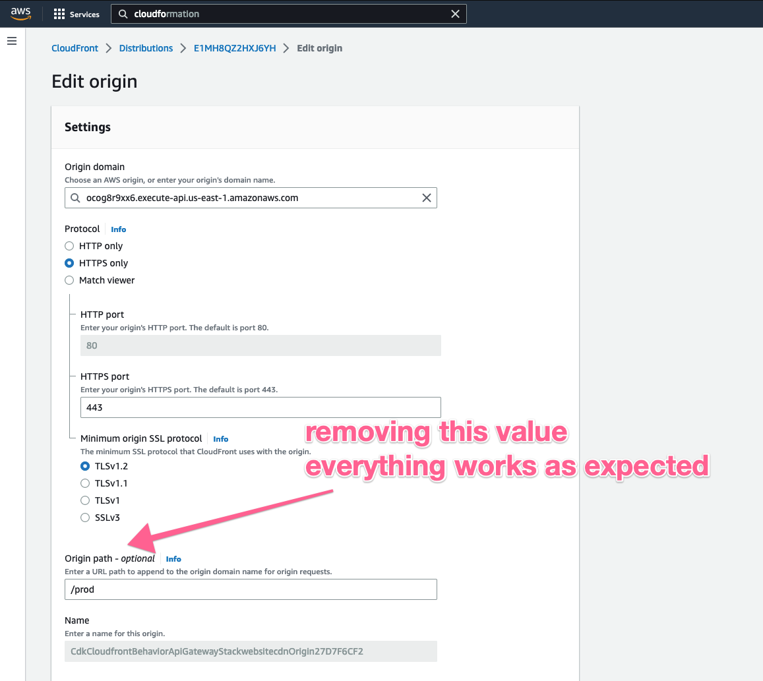The image size is (763, 681).
Task: Click the cloudformation search field
Action: coord(289,14)
